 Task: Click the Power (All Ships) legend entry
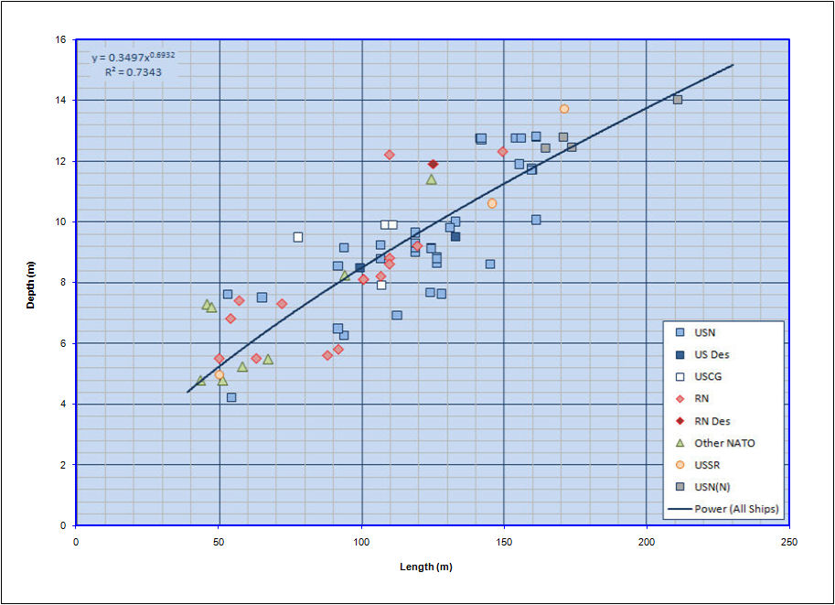[x=737, y=509]
